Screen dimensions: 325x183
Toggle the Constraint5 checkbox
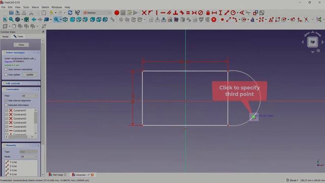click(7, 127)
